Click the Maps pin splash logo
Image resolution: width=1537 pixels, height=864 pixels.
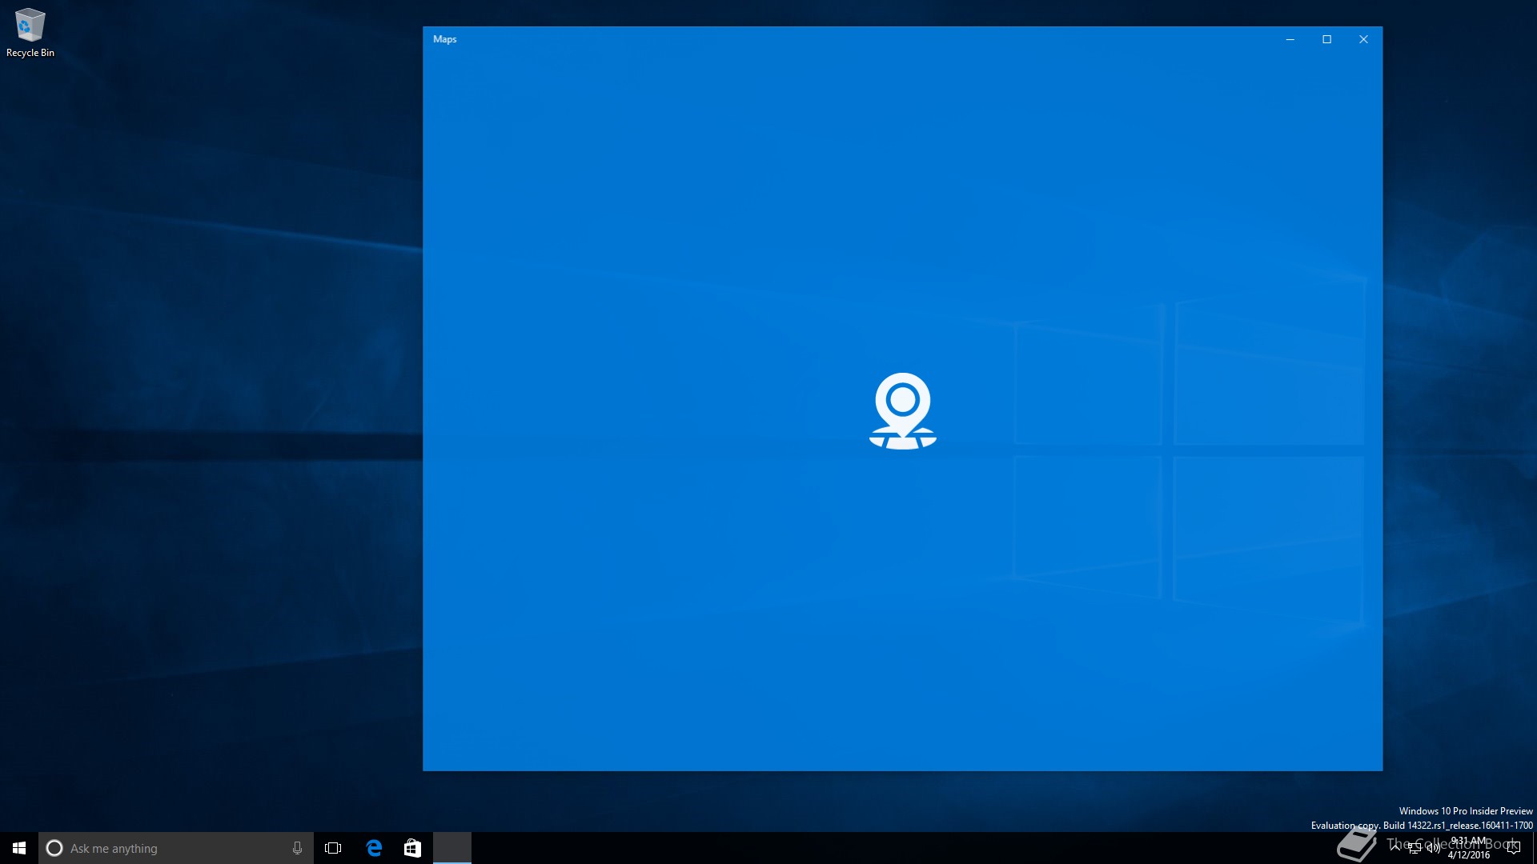902,411
